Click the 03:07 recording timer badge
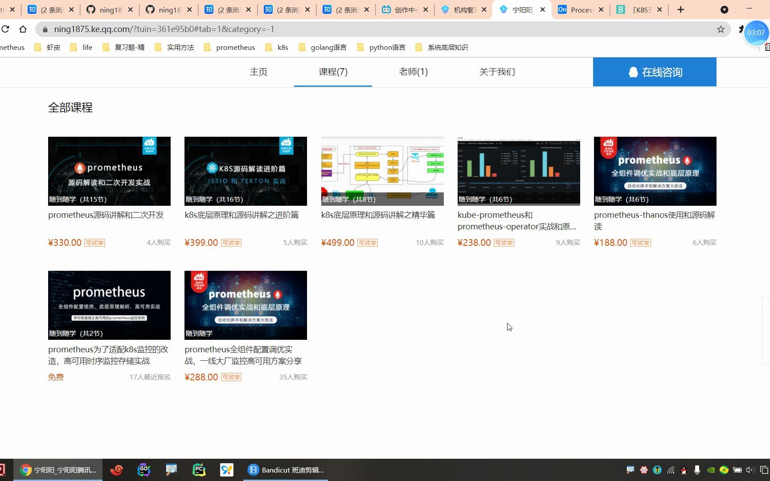 (756, 33)
